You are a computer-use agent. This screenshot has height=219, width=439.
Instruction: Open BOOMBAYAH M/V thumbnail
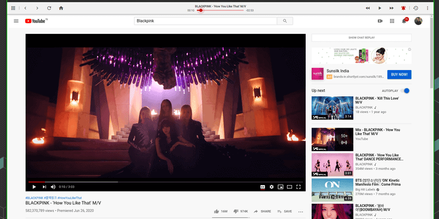333,211
